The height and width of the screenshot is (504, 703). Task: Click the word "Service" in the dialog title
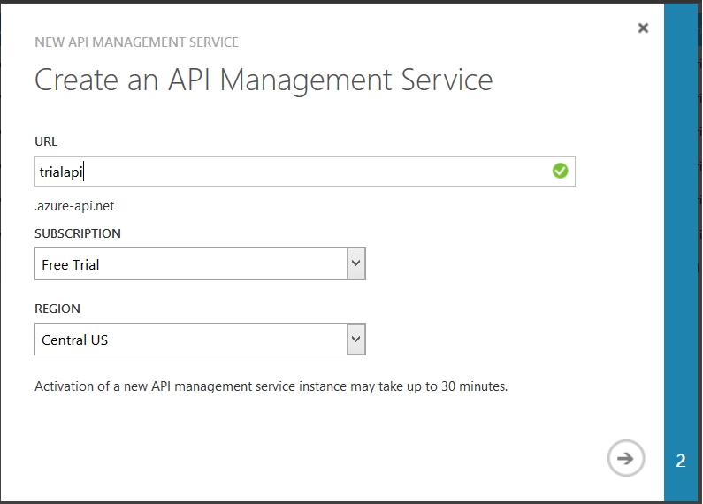[440, 80]
